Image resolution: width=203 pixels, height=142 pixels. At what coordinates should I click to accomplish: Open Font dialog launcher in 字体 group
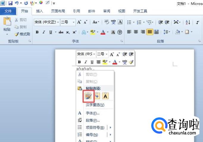[121, 41]
